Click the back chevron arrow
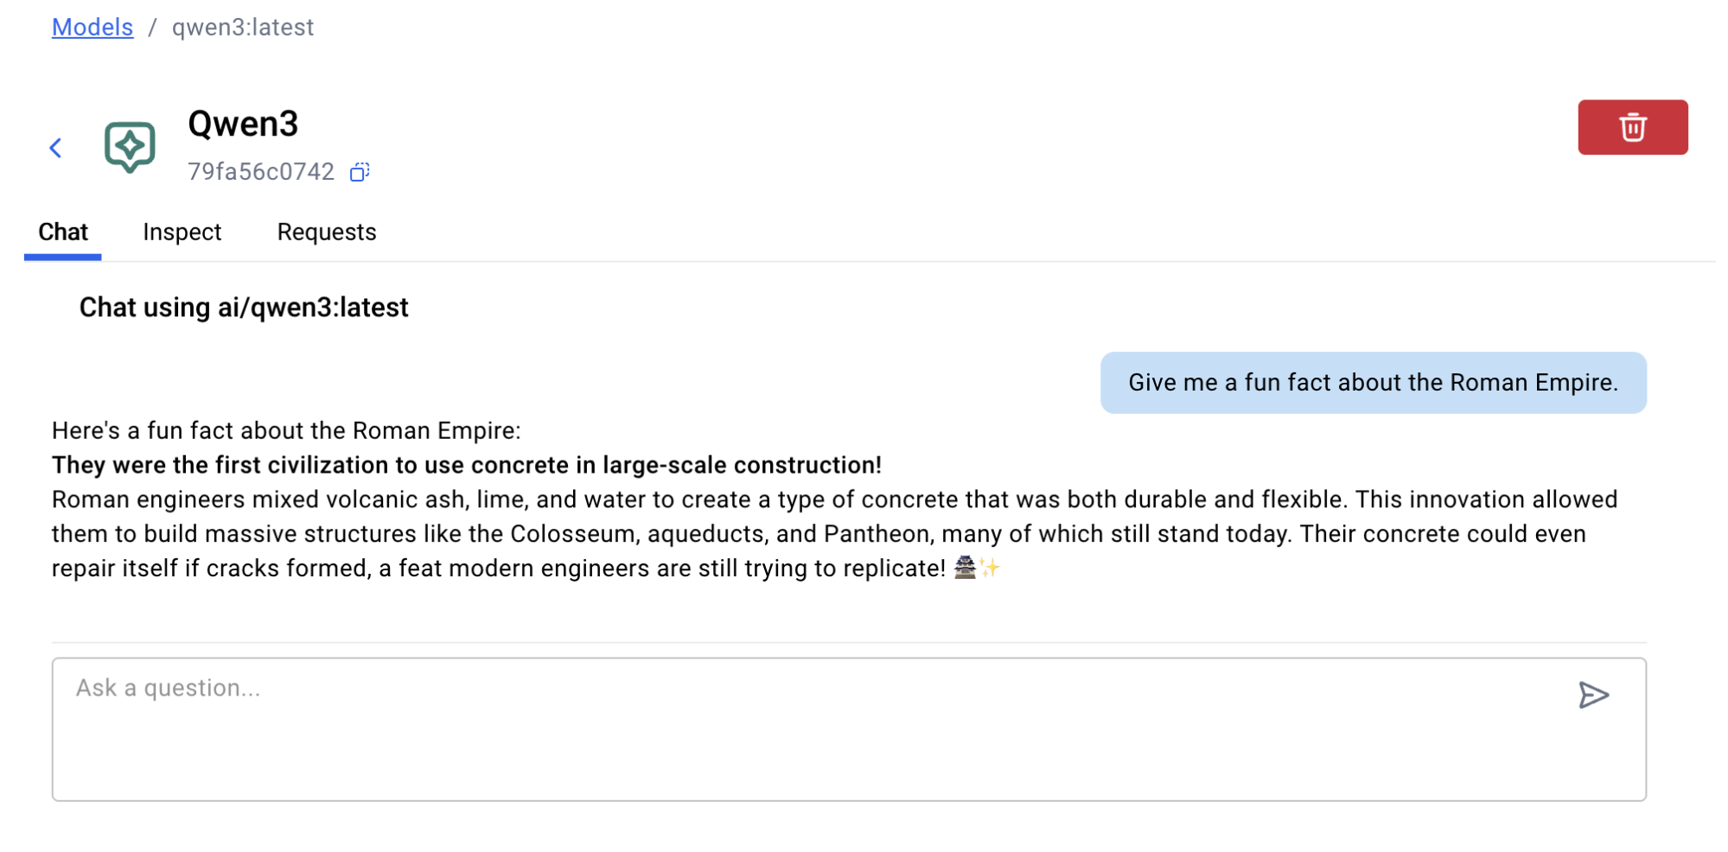 point(56,148)
